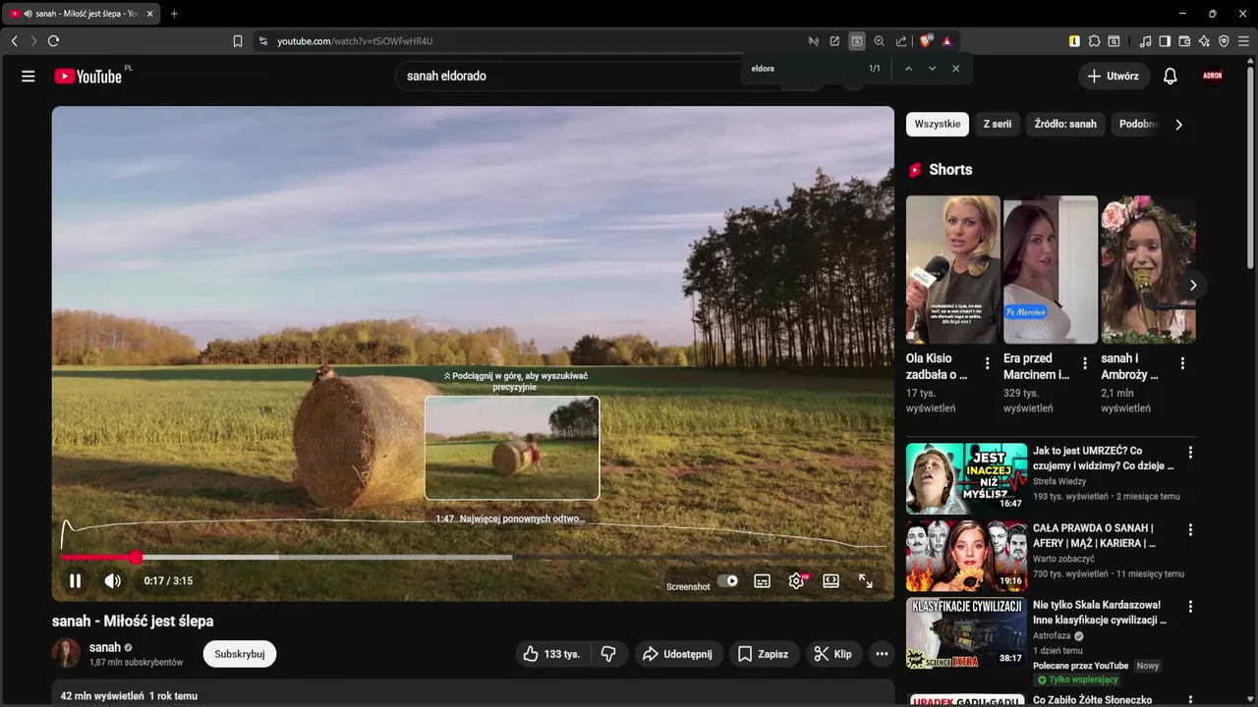Subscribe to sanah with Subskrybuj

240,654
